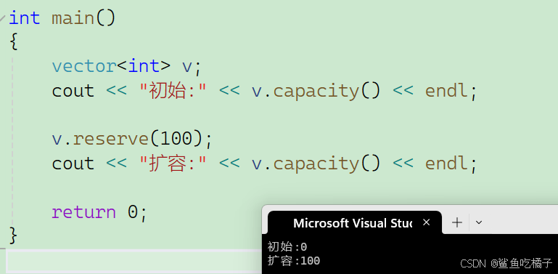Screen dimensions: 558x274
Task: Click capacity() call on the 初始 line
Action: coord(327,92)
